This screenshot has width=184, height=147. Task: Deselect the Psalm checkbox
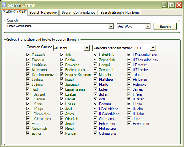(x=62, y=60)
